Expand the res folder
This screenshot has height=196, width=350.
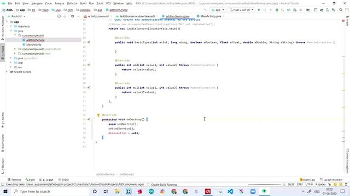11,67
